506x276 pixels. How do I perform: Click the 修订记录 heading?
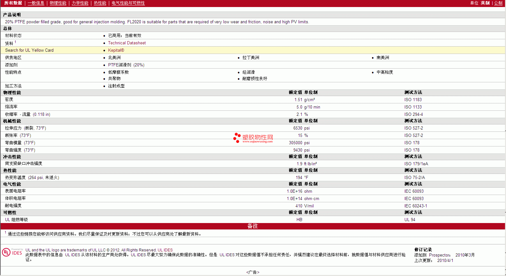point(423,250)
